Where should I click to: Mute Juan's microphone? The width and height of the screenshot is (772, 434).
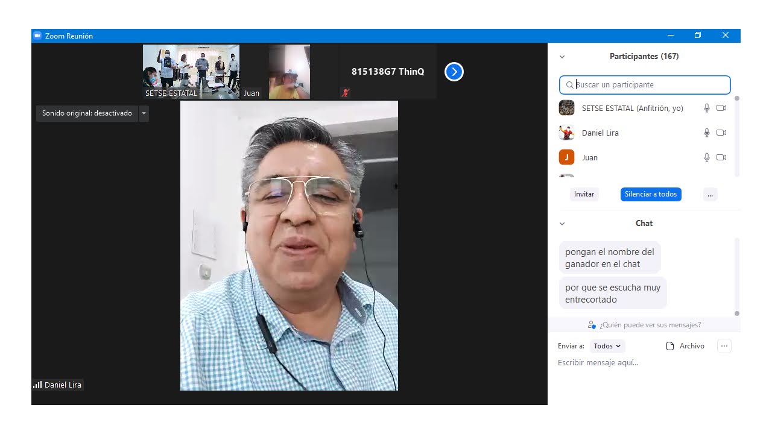click(707, 157)
